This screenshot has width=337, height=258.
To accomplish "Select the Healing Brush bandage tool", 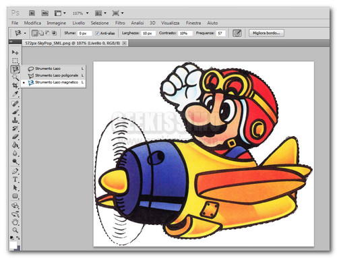I will pyautogui.click(x=15, y=104).
